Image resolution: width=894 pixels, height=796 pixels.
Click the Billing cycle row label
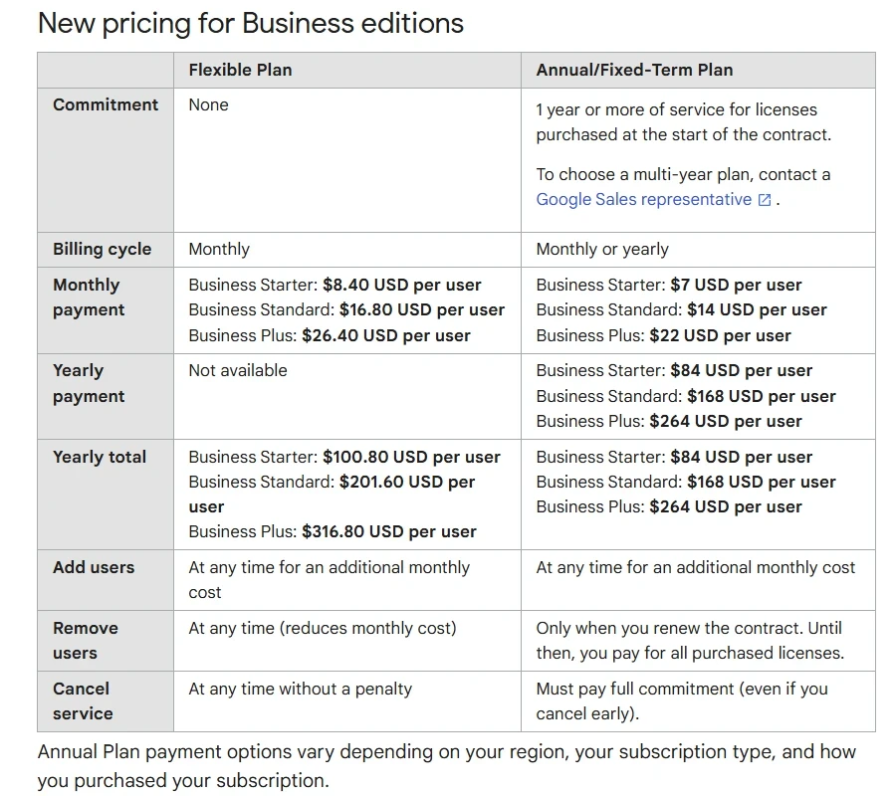(103, 249)
